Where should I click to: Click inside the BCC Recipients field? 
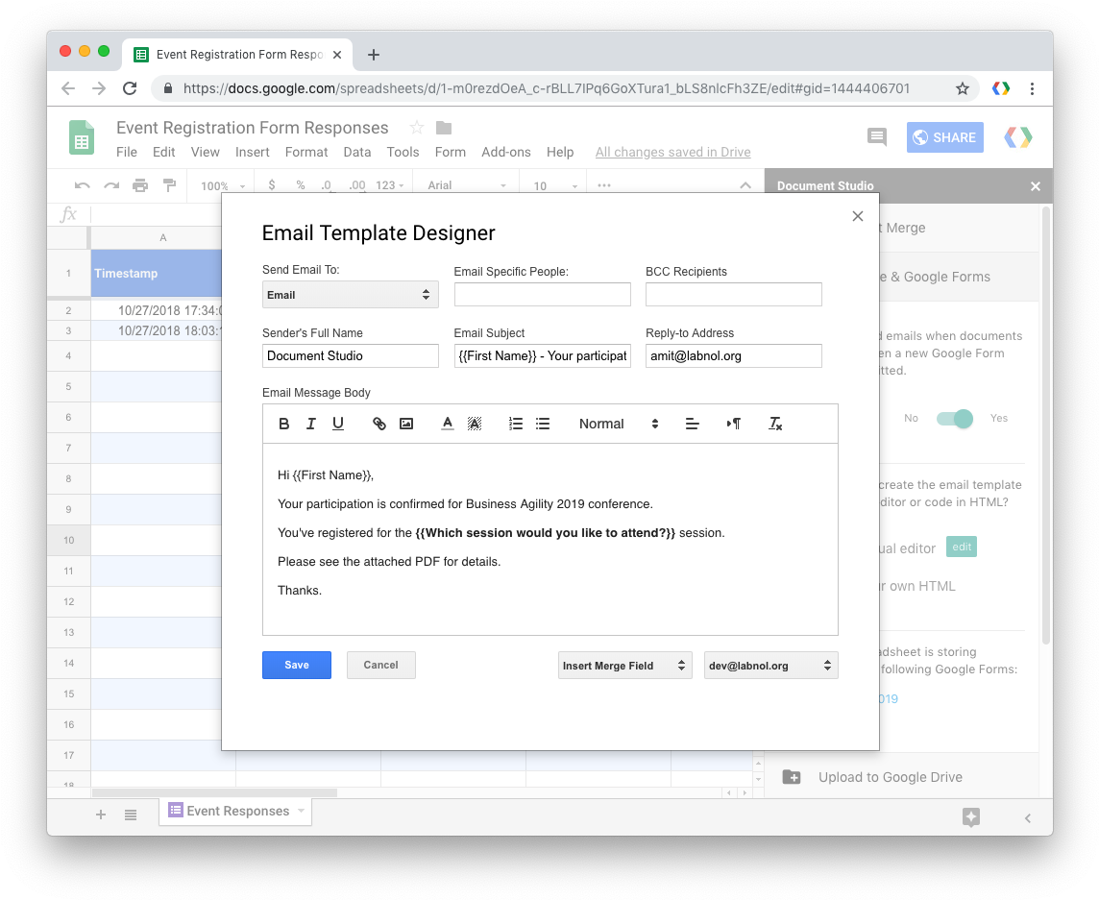733,294
